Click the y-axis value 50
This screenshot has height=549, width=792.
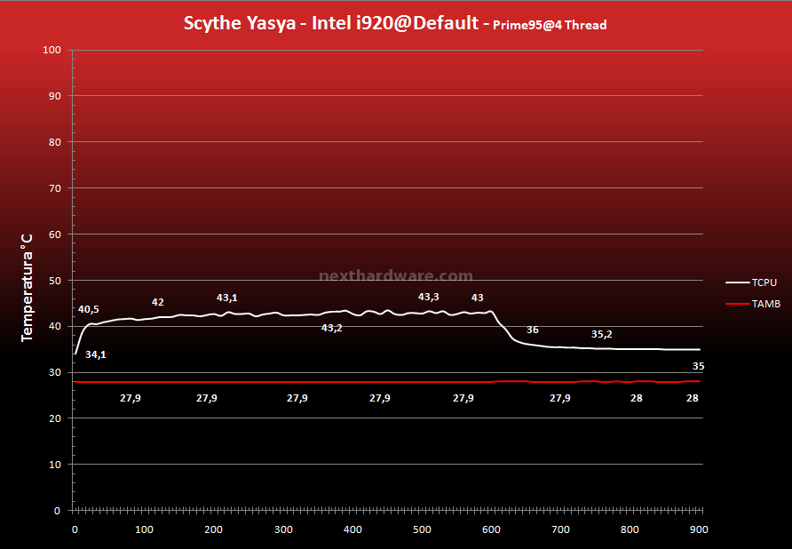(55, 281)
